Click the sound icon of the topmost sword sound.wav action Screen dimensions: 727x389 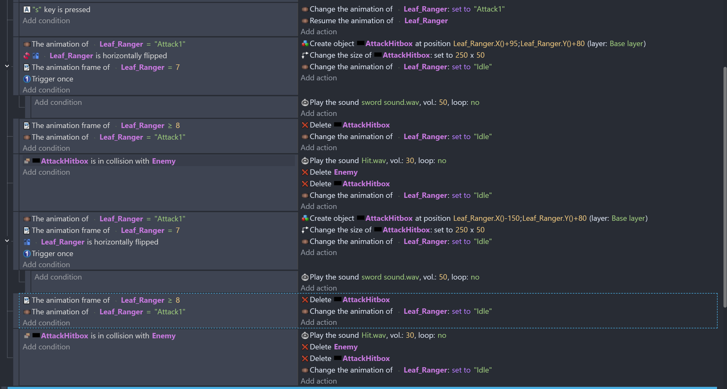pyautogui.click(x=305, y=102)
